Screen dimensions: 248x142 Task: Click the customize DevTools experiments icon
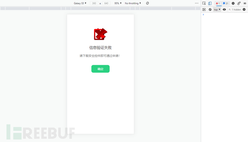click(239, 3)
